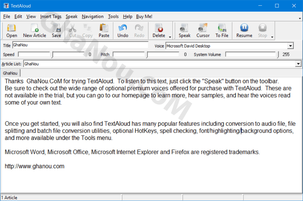Click the http://www.ghanou.com text line
The width and height of the screenshot is (303, 201).
click(x=34, y=166)
